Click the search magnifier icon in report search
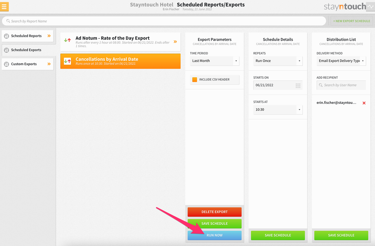Screen dimensions: 375x246 [x=8, y=21]
